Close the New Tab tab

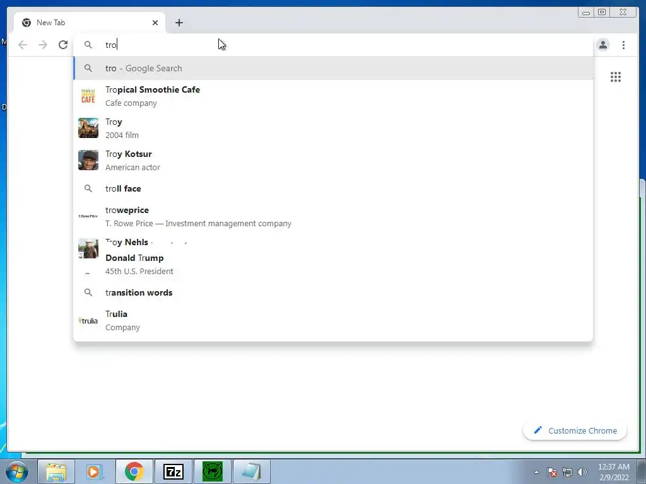(155, 23)
